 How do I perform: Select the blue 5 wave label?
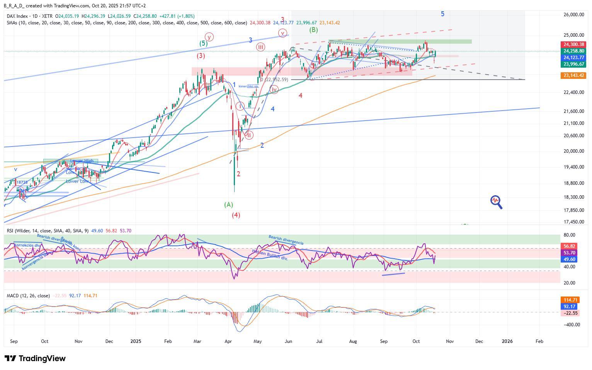[442, 14]
